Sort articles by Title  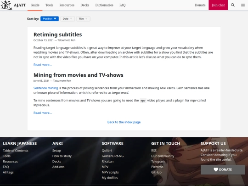[83, 19]
